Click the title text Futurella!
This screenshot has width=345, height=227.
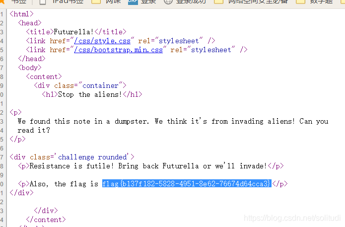pos(73,32)
